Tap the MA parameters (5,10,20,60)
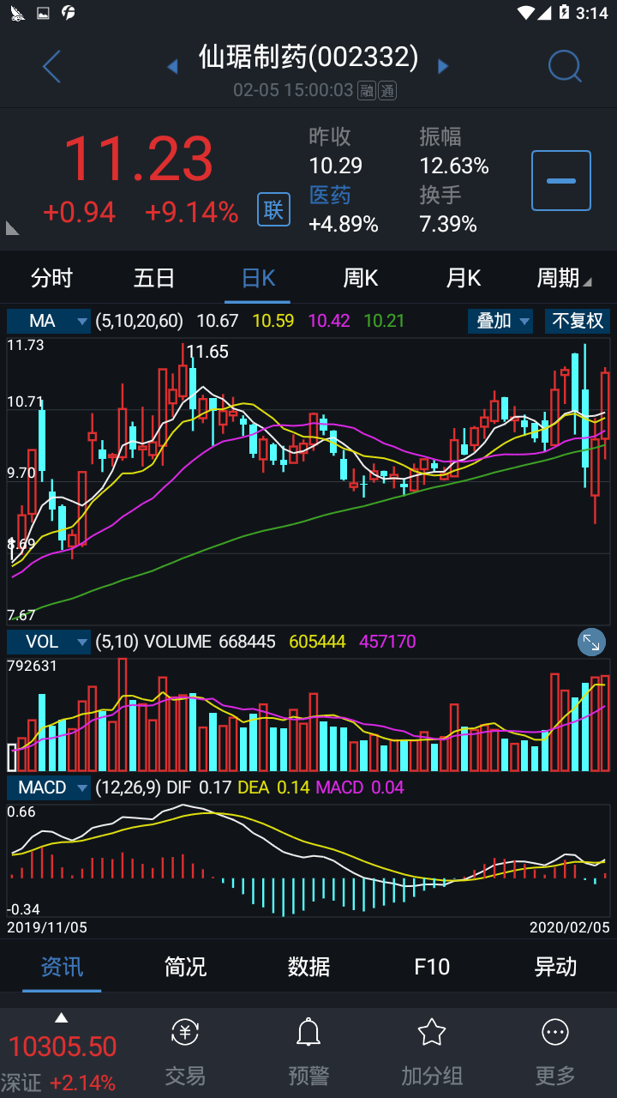This screenshot has width=617, height=1098. pos(139,321)
